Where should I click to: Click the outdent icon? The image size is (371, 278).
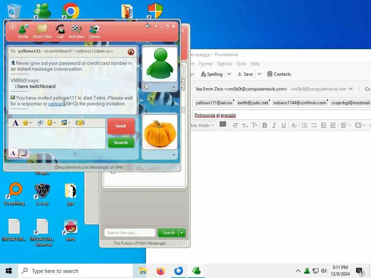(324, 126)
